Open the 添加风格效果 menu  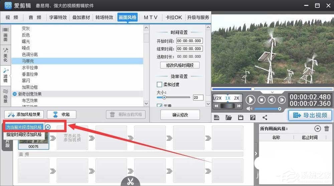point(24,115)
